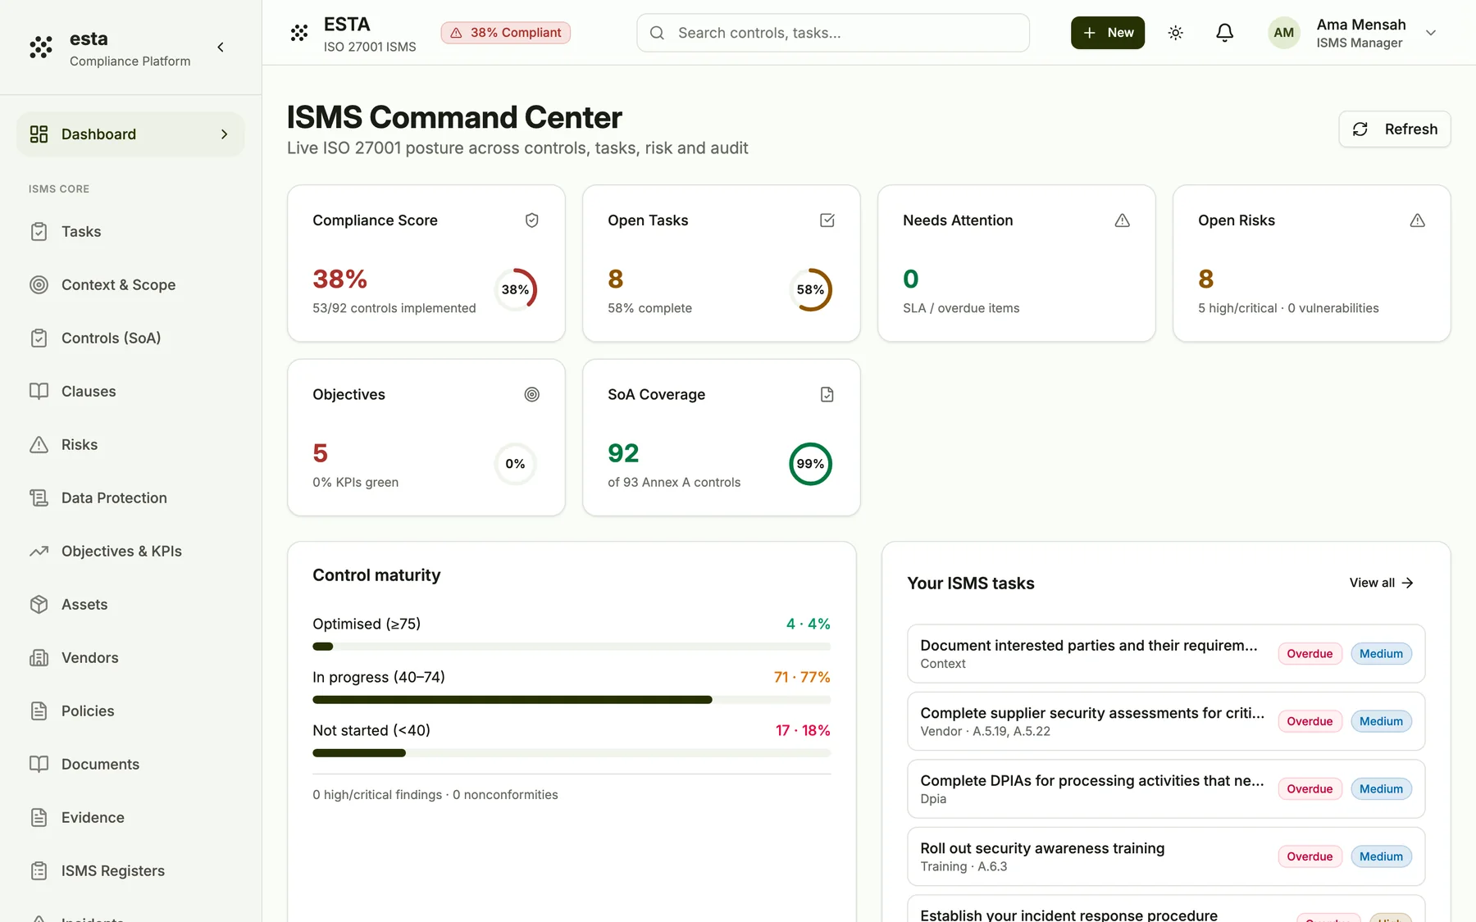Image resolution: width=1476 pixels, height=922 pixels.
Task: Click the In progress (40–74) maturity bar
Action: (x=572, y=700)
